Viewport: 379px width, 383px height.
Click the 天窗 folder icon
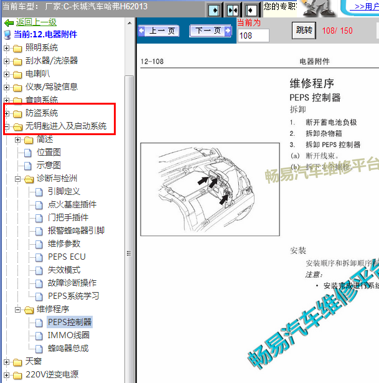pyautogui.click(x=17, y=362)
